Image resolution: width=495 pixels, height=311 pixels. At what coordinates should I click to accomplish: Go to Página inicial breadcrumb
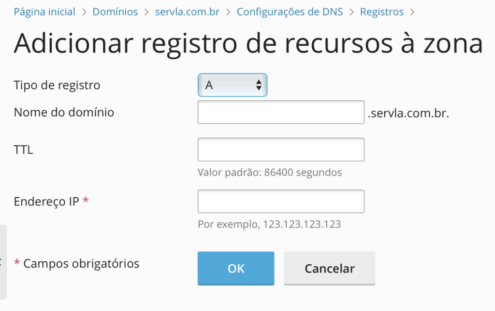pos(44,12)
